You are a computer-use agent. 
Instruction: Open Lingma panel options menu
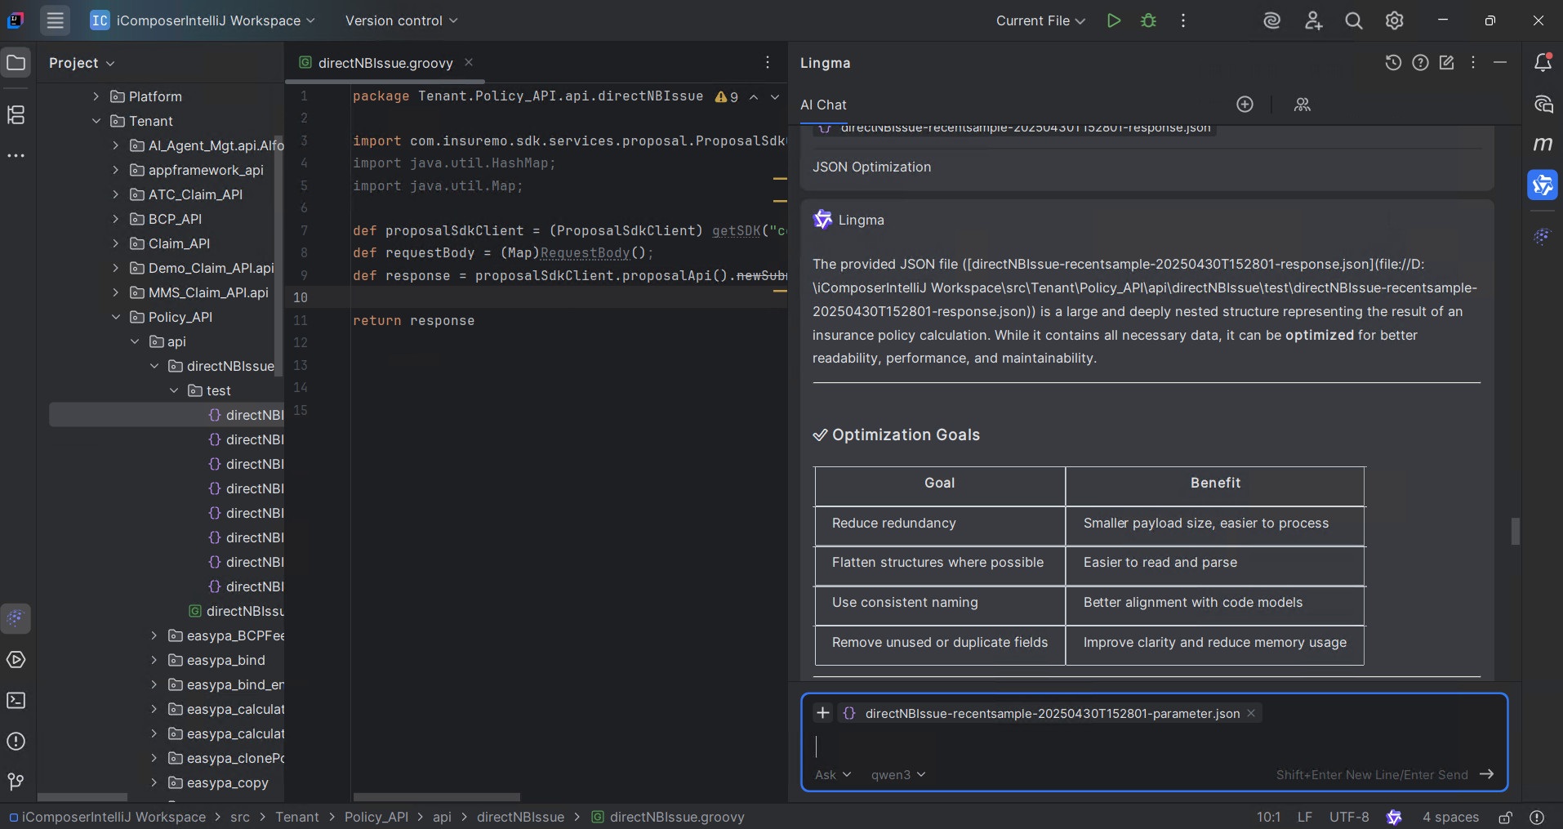point(1473,63)
